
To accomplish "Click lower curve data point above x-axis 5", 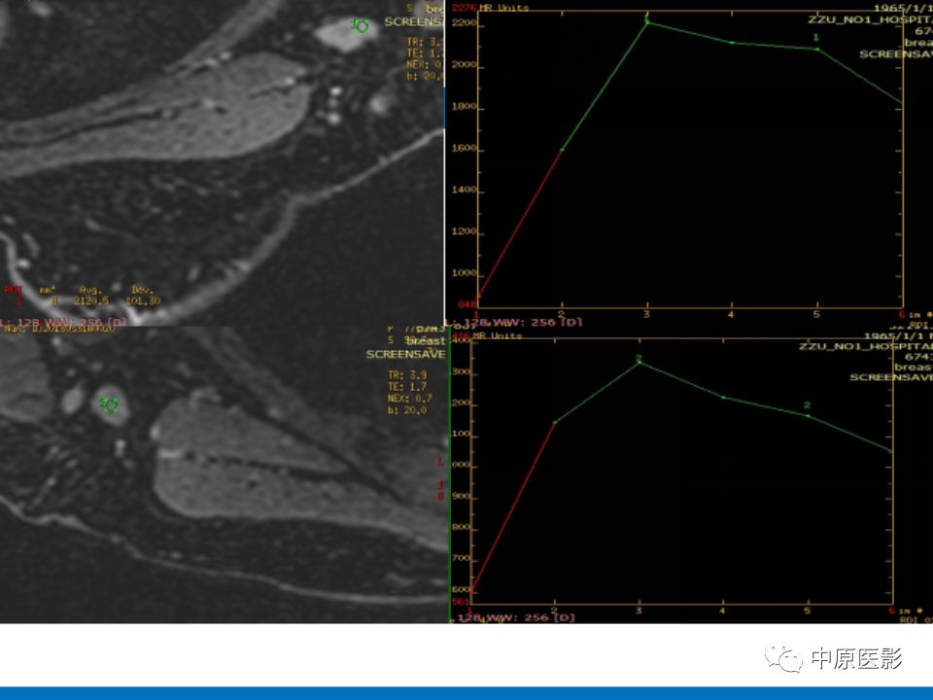I will (808, 415).
